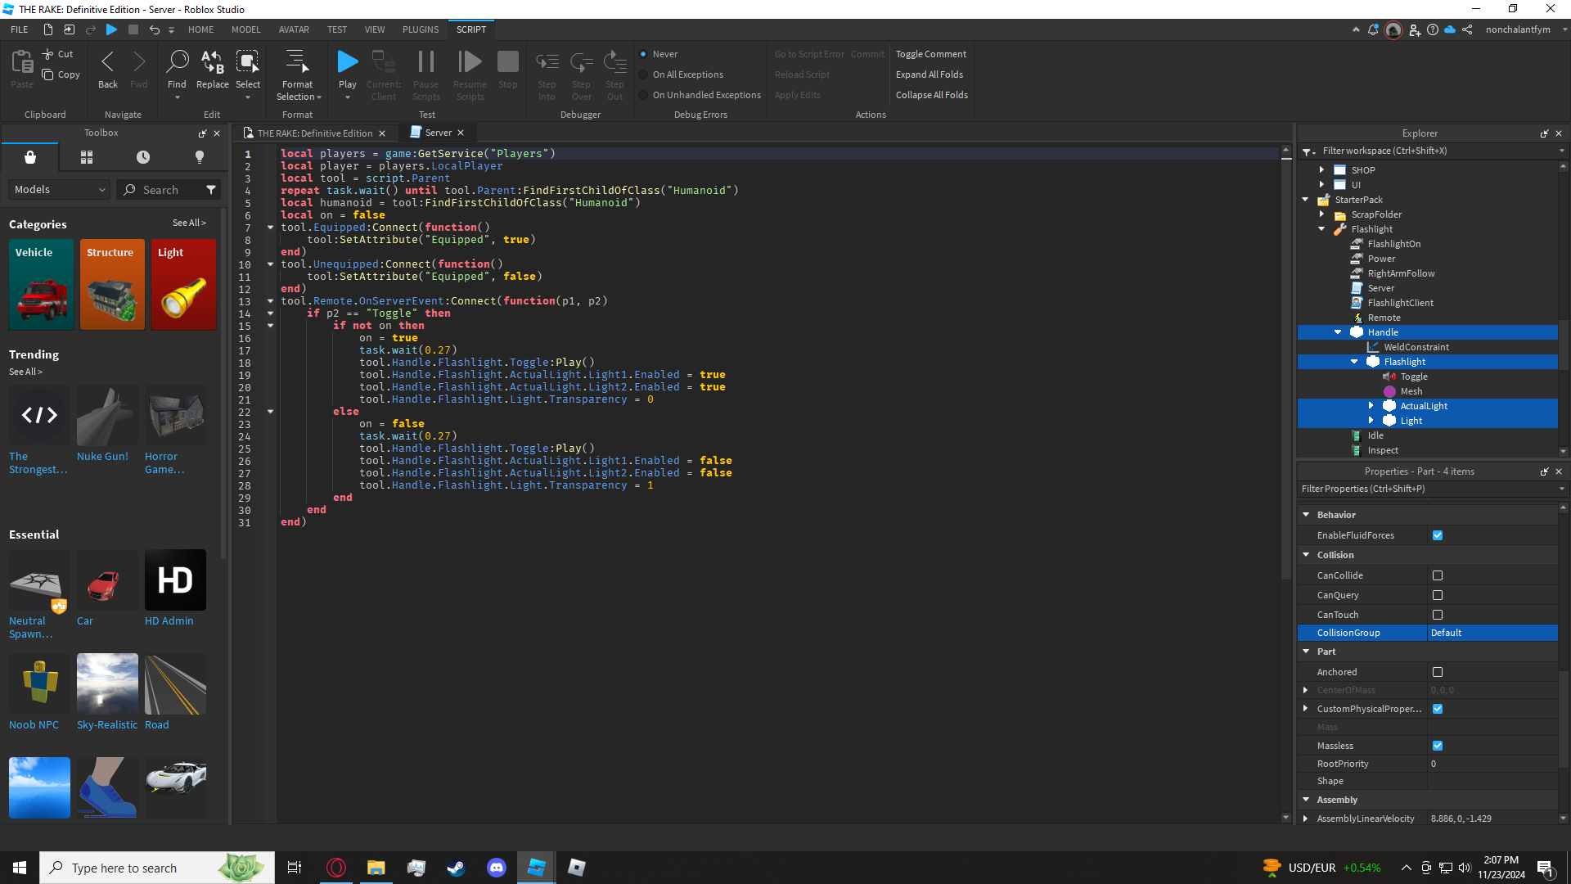Viewport: 1571px width, 884px height.
Task: Click Collapse All Folds in Actions
Action: (931, 94)
